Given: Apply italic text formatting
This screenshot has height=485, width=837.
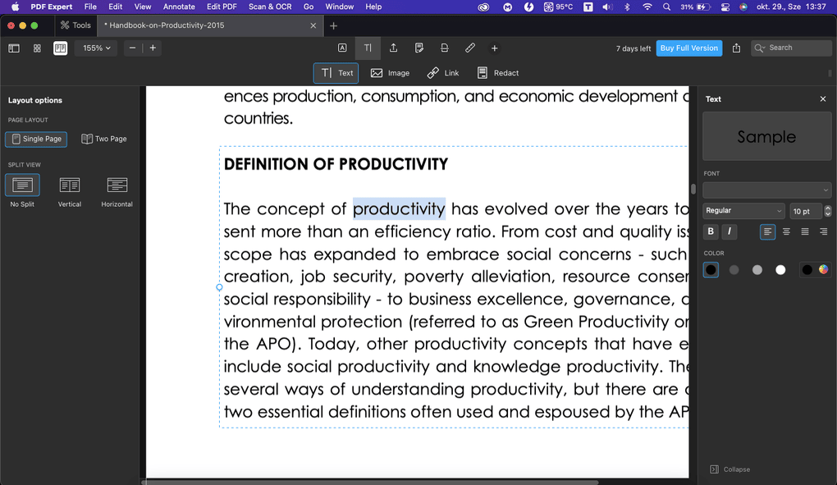Looking at the screenshot, I should 730,231.
